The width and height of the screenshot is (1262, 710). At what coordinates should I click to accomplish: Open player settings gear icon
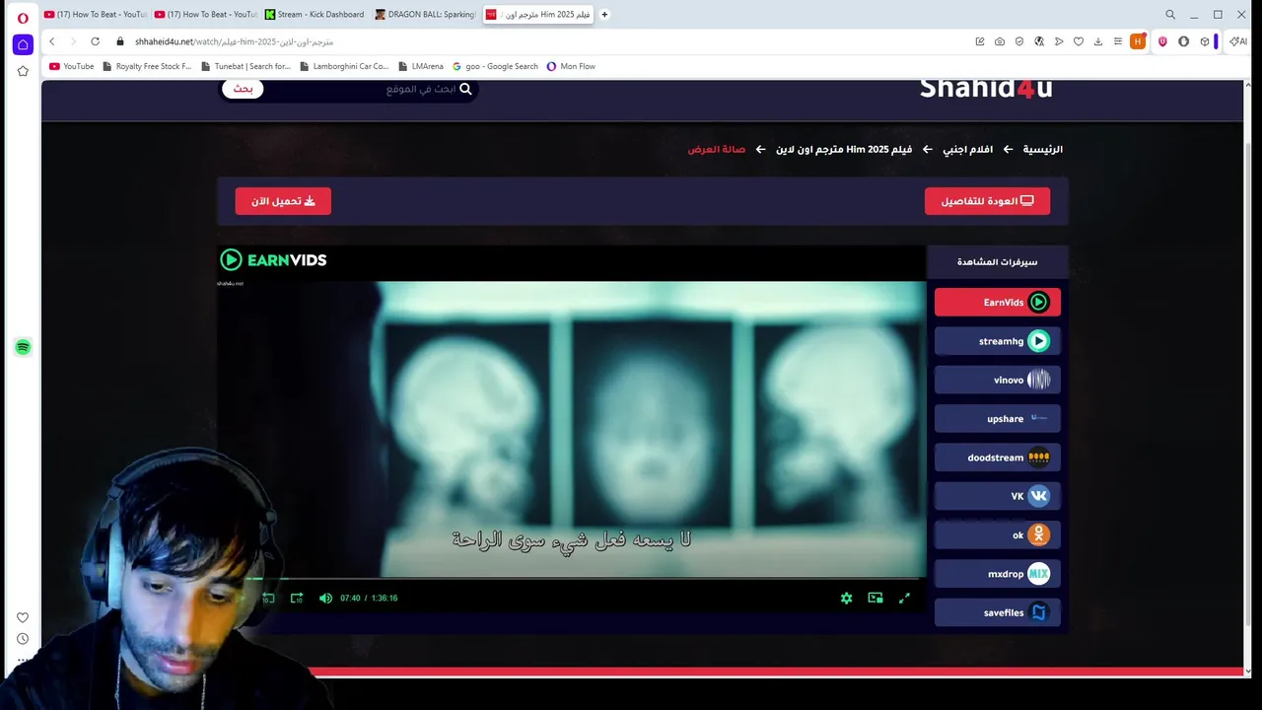(846, 598)
